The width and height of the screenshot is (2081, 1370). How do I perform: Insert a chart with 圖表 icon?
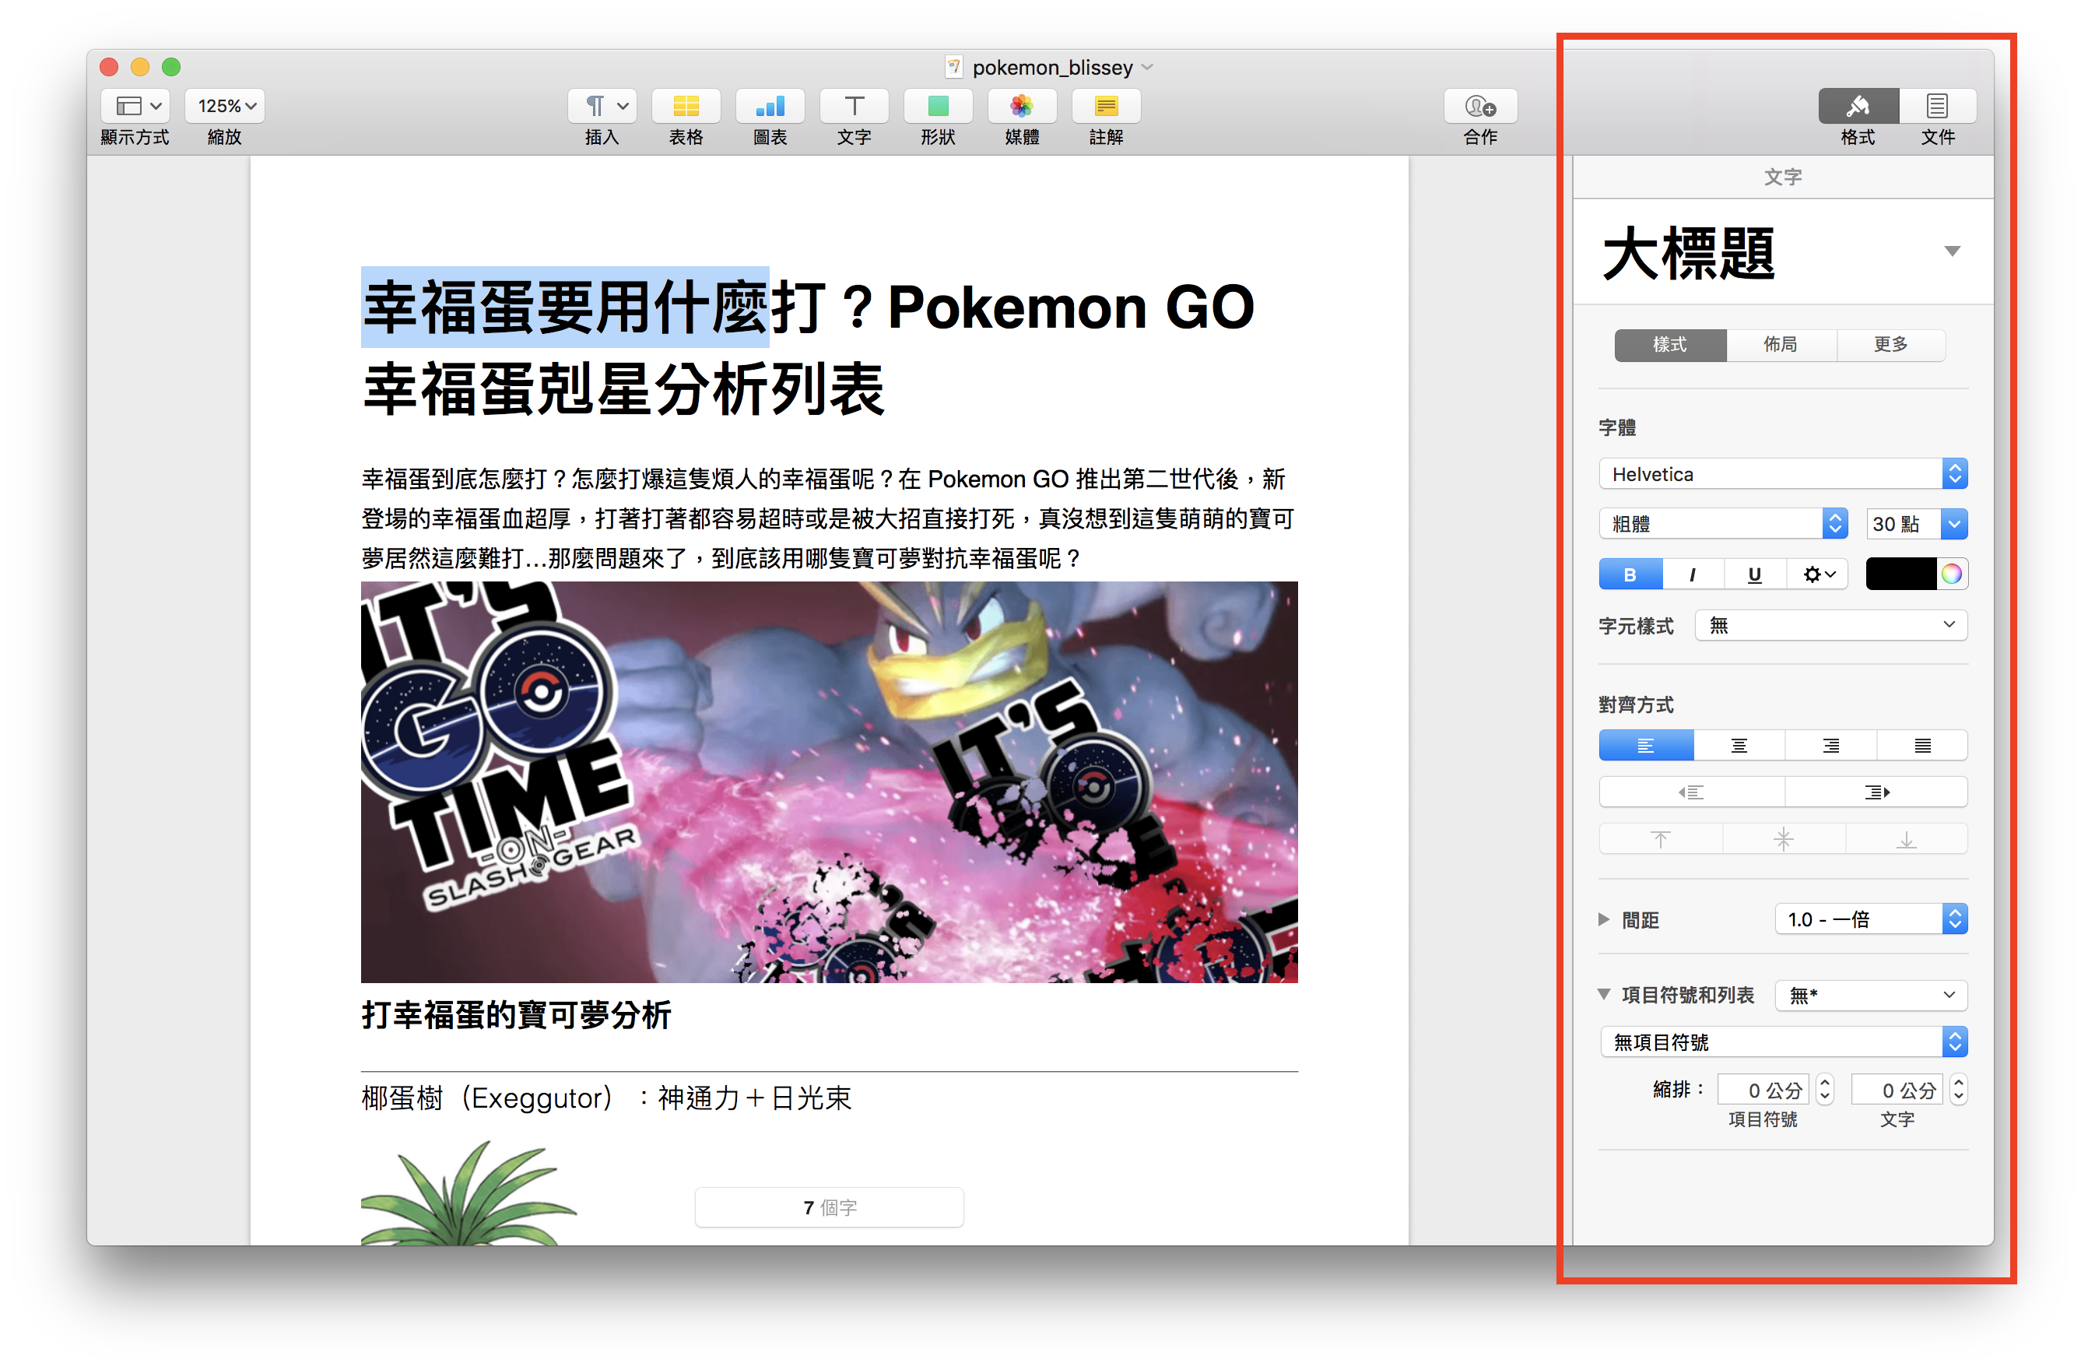[770, 106]
